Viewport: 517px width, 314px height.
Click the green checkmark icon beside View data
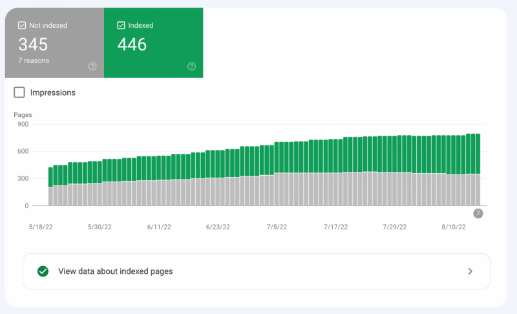coord(43,271)
